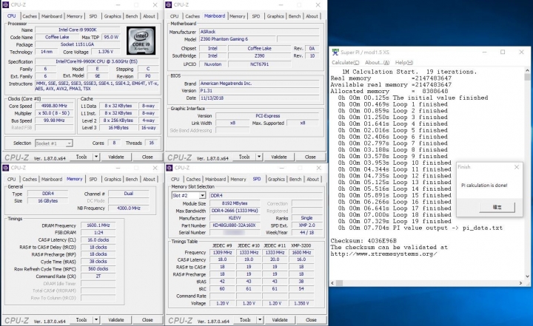
Task: Open the About tab in the Mainboard window
Action: (x=312, y=16)
